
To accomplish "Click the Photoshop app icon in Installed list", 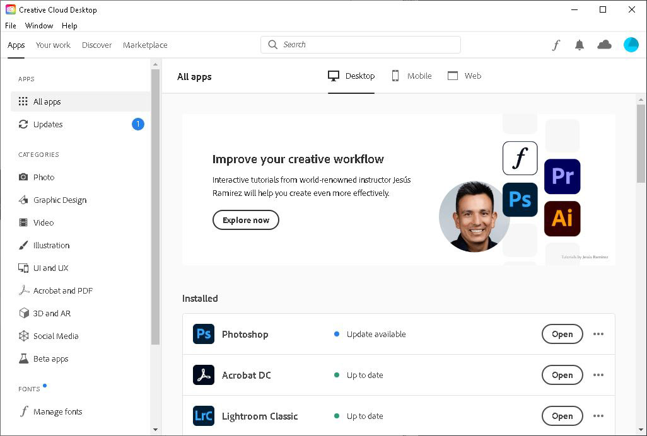I will [x=204, y=334].
